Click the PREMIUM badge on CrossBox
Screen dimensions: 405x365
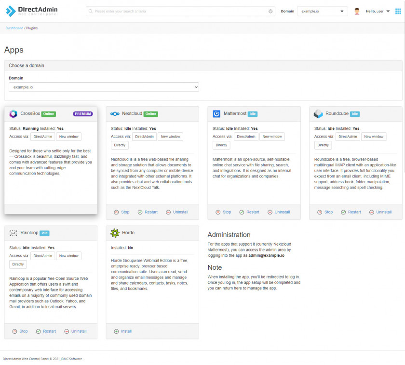pyautogui.click(x=83, y=113)
